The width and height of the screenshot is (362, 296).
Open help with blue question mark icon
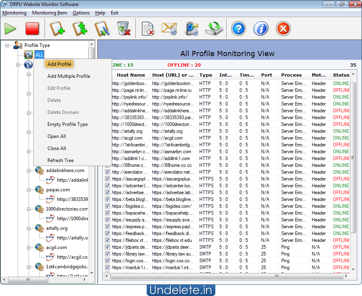tap(238, 29)
